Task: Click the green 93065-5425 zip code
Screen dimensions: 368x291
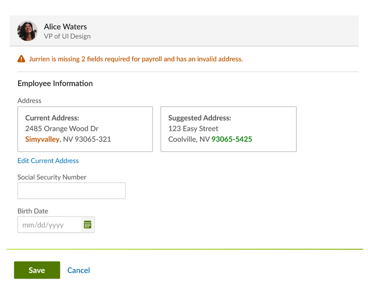Action: pyautogui.click(x=232, y=140)
